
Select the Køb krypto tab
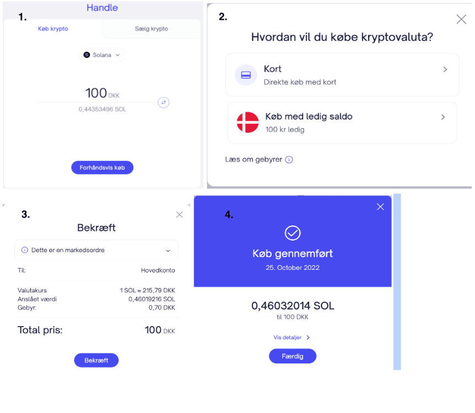click(x=53, y=29)
